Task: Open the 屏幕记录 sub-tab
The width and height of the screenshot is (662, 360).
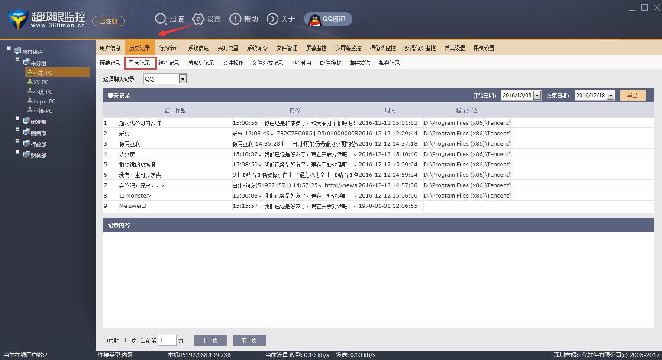Action: point(110,63)
